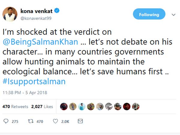Click the kona venkat display name

tap(36, 11)
